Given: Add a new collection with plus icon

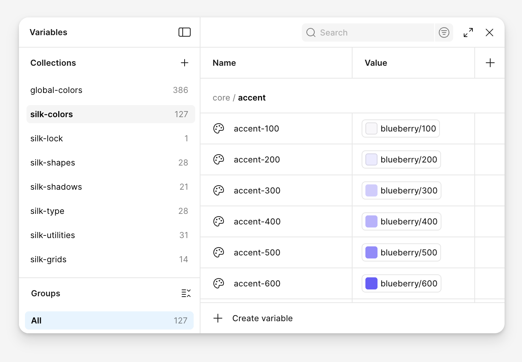Looking at the screenshot, I should [x=184, y=63].
